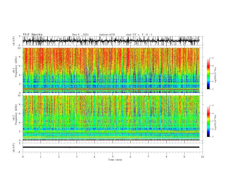
Task: Click the "start UT = 5 :0 :1" text
Action: (139, 35)
